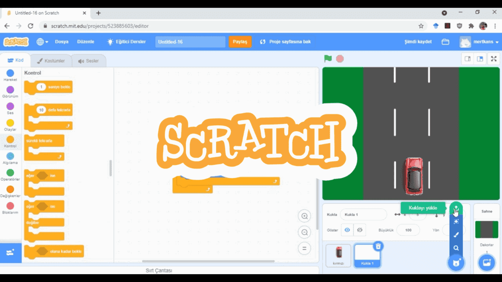
Task: Select the Bloklarım block category
Action: click(10, 209)
